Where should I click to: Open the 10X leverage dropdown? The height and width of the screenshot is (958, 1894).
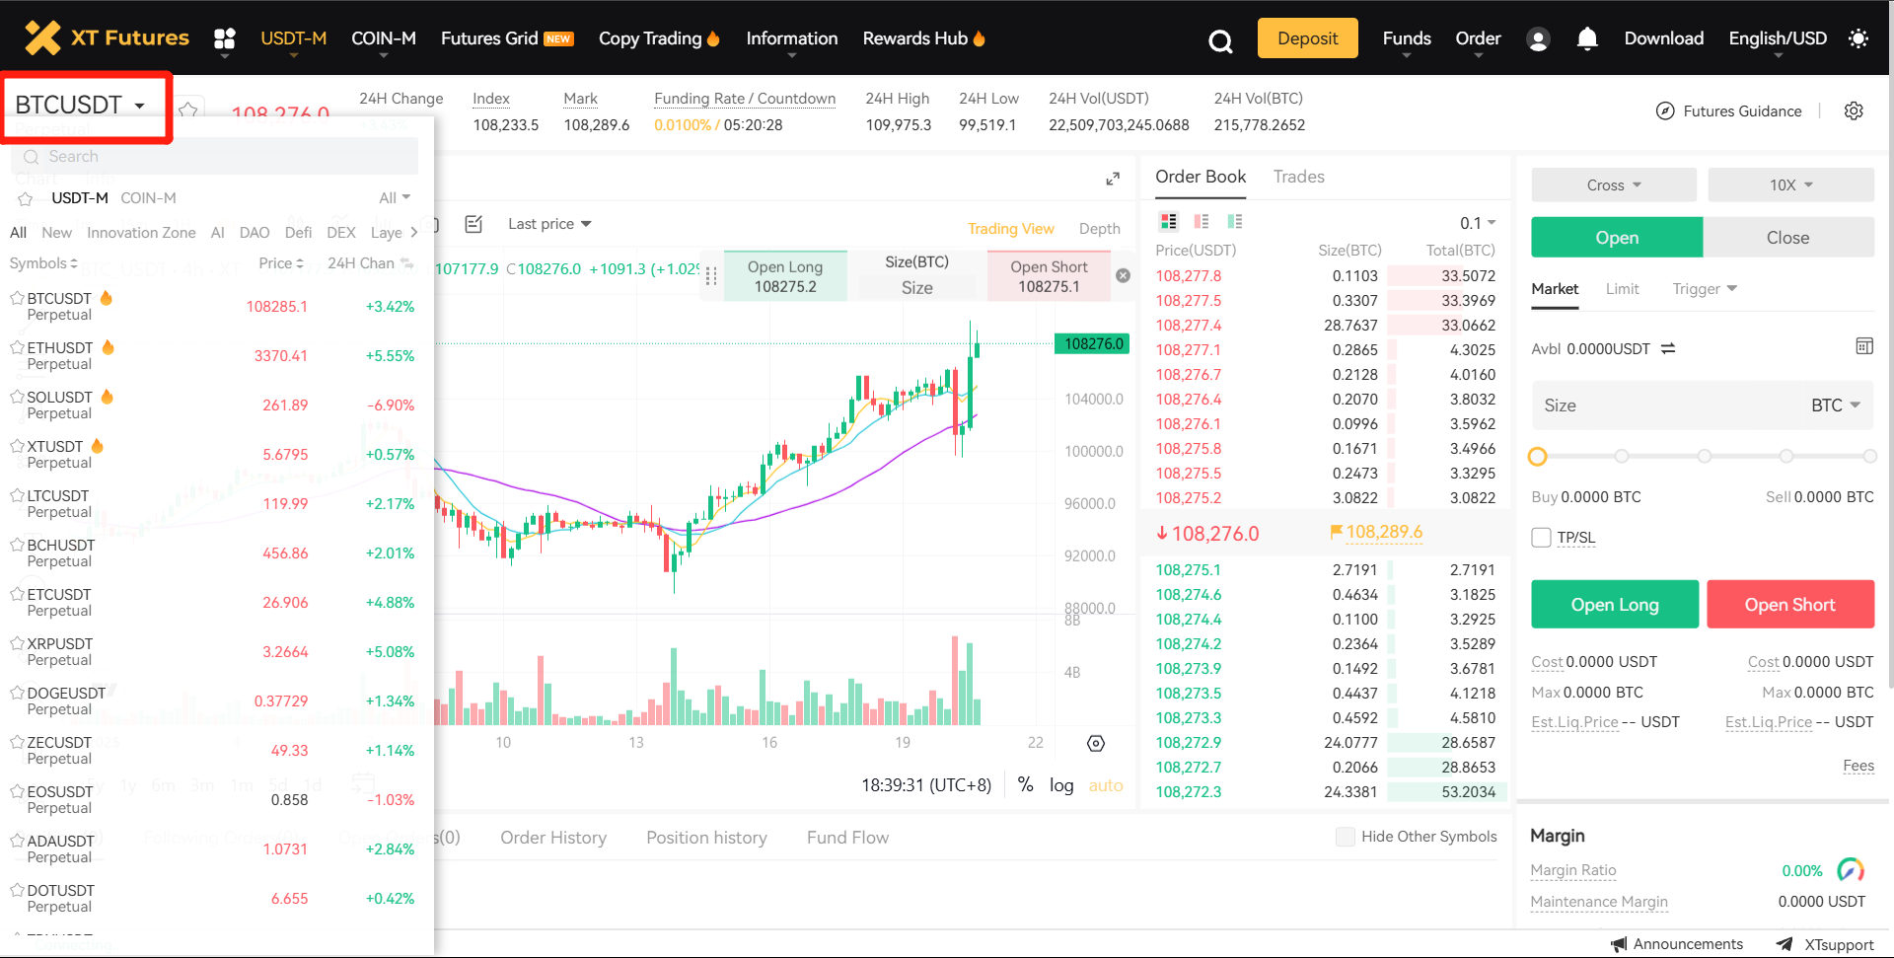[1790, 184]
